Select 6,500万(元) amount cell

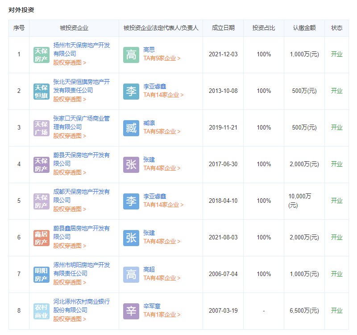[304, 310]
